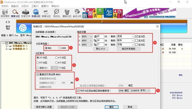Expand the 本地磁盘(C:) tree node
The width and height of the screenshot is (192, 109).
point(7,46)
